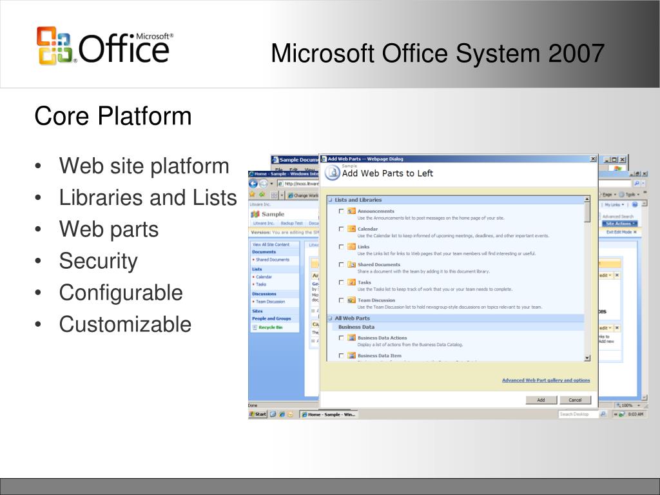Collapse the Lists and Libraries section
Viewport: 660px width, 495px height.
click(331, 200)
